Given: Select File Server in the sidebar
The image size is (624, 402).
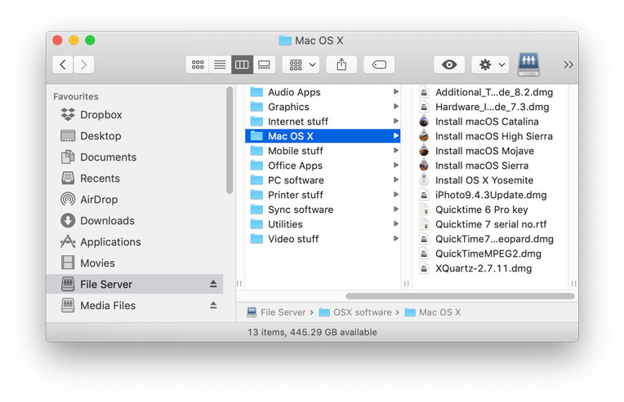Looking at the screenshot, I should pyautogui.click(x=135, y=284).
